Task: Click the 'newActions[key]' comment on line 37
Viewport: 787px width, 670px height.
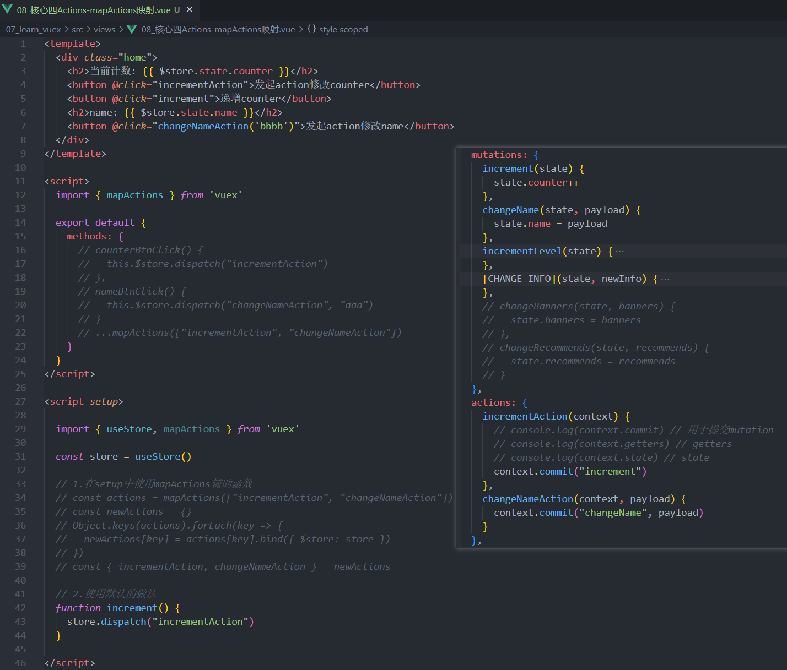Action: 223,539
